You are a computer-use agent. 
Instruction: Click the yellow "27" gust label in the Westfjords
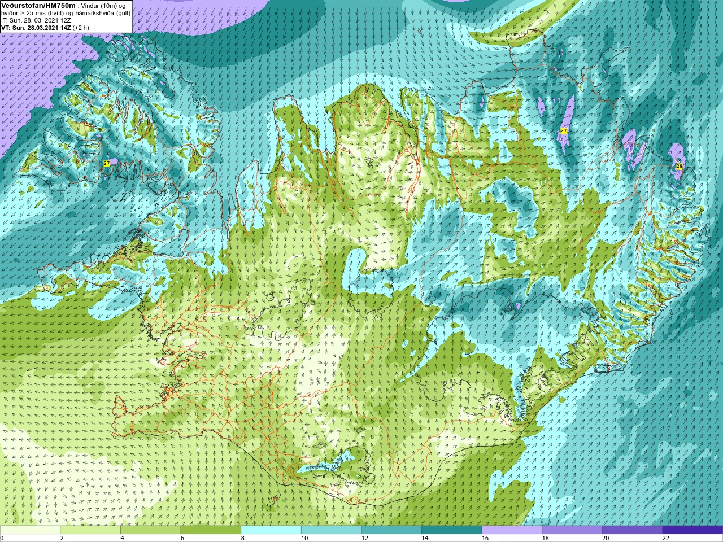tap(106, 164)
